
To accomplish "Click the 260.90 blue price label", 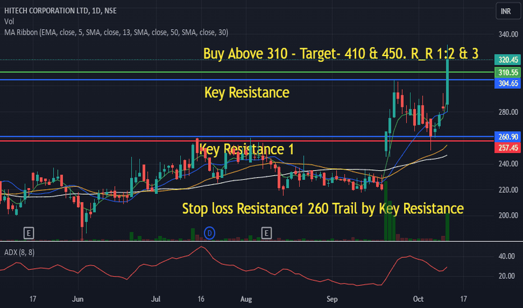I will (507, 137).
